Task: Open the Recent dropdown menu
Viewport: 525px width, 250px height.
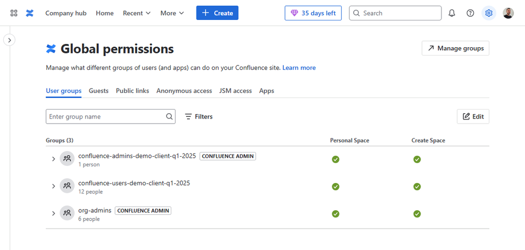Action: point(137,13)
